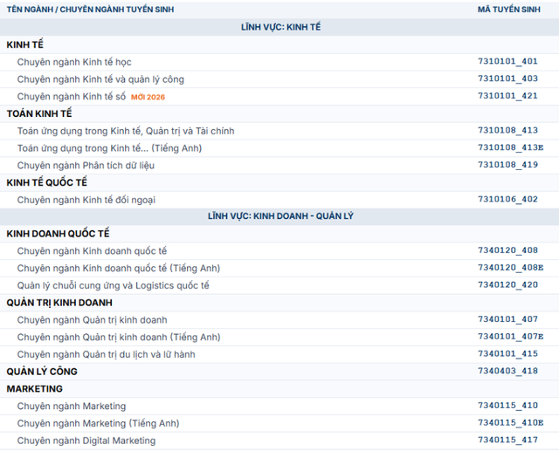
Task: Click the "TOÁN KINH TẾ" group heading
Action: pyautogui.click(x=39, y=113)
